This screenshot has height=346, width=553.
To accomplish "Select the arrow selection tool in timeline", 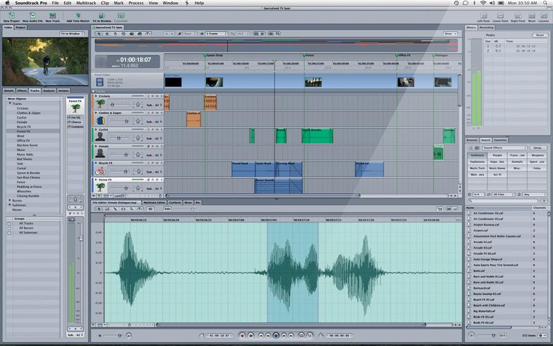I will tap(100, 34).
